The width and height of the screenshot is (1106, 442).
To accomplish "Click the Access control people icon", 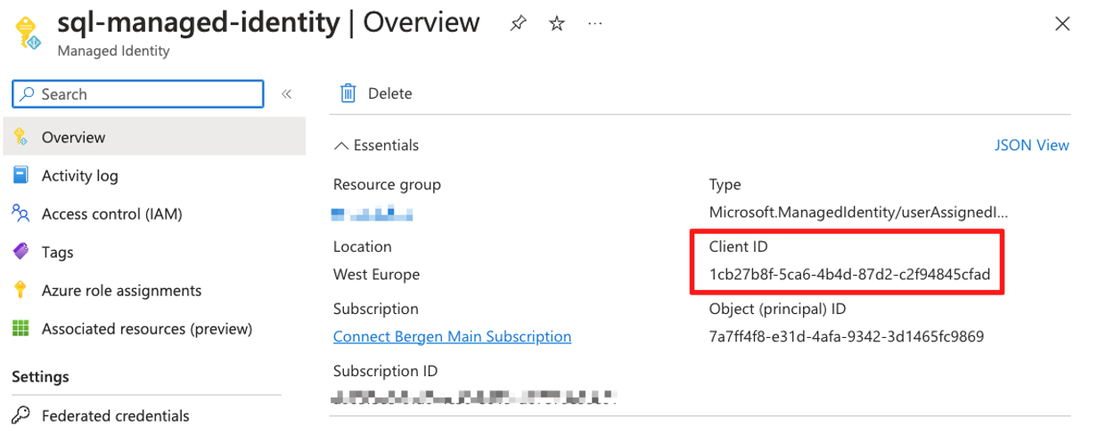I will tap(20, 213).
